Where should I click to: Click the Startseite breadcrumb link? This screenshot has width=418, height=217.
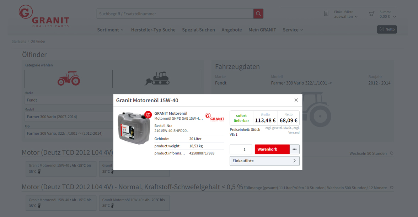pyautogui.click(x=19, y=42)
